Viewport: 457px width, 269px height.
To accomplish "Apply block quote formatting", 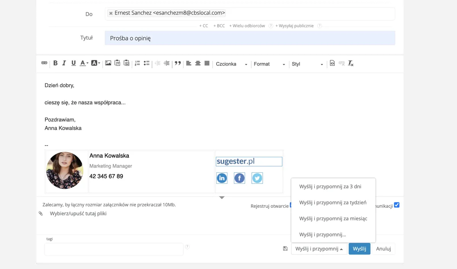I will (x=177, y=63).
